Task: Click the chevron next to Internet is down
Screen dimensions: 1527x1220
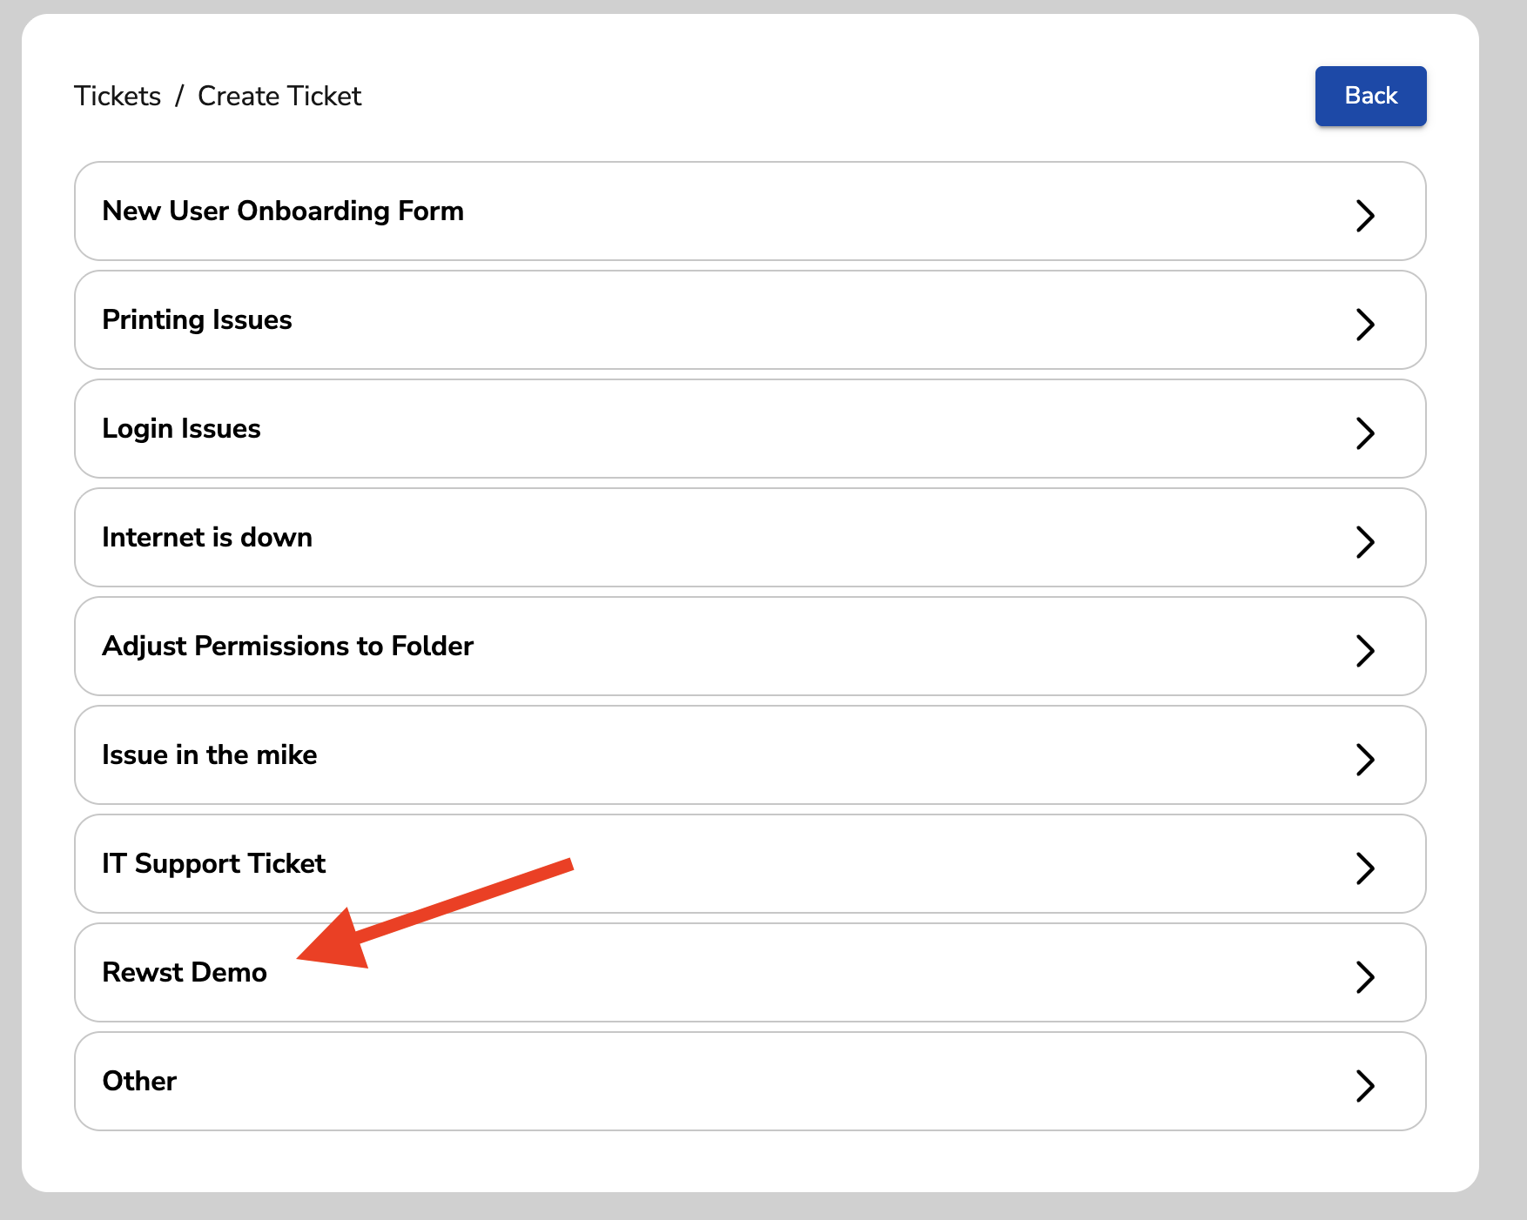Action: point(1364,541)
